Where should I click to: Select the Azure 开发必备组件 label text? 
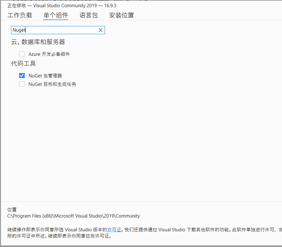49,54
